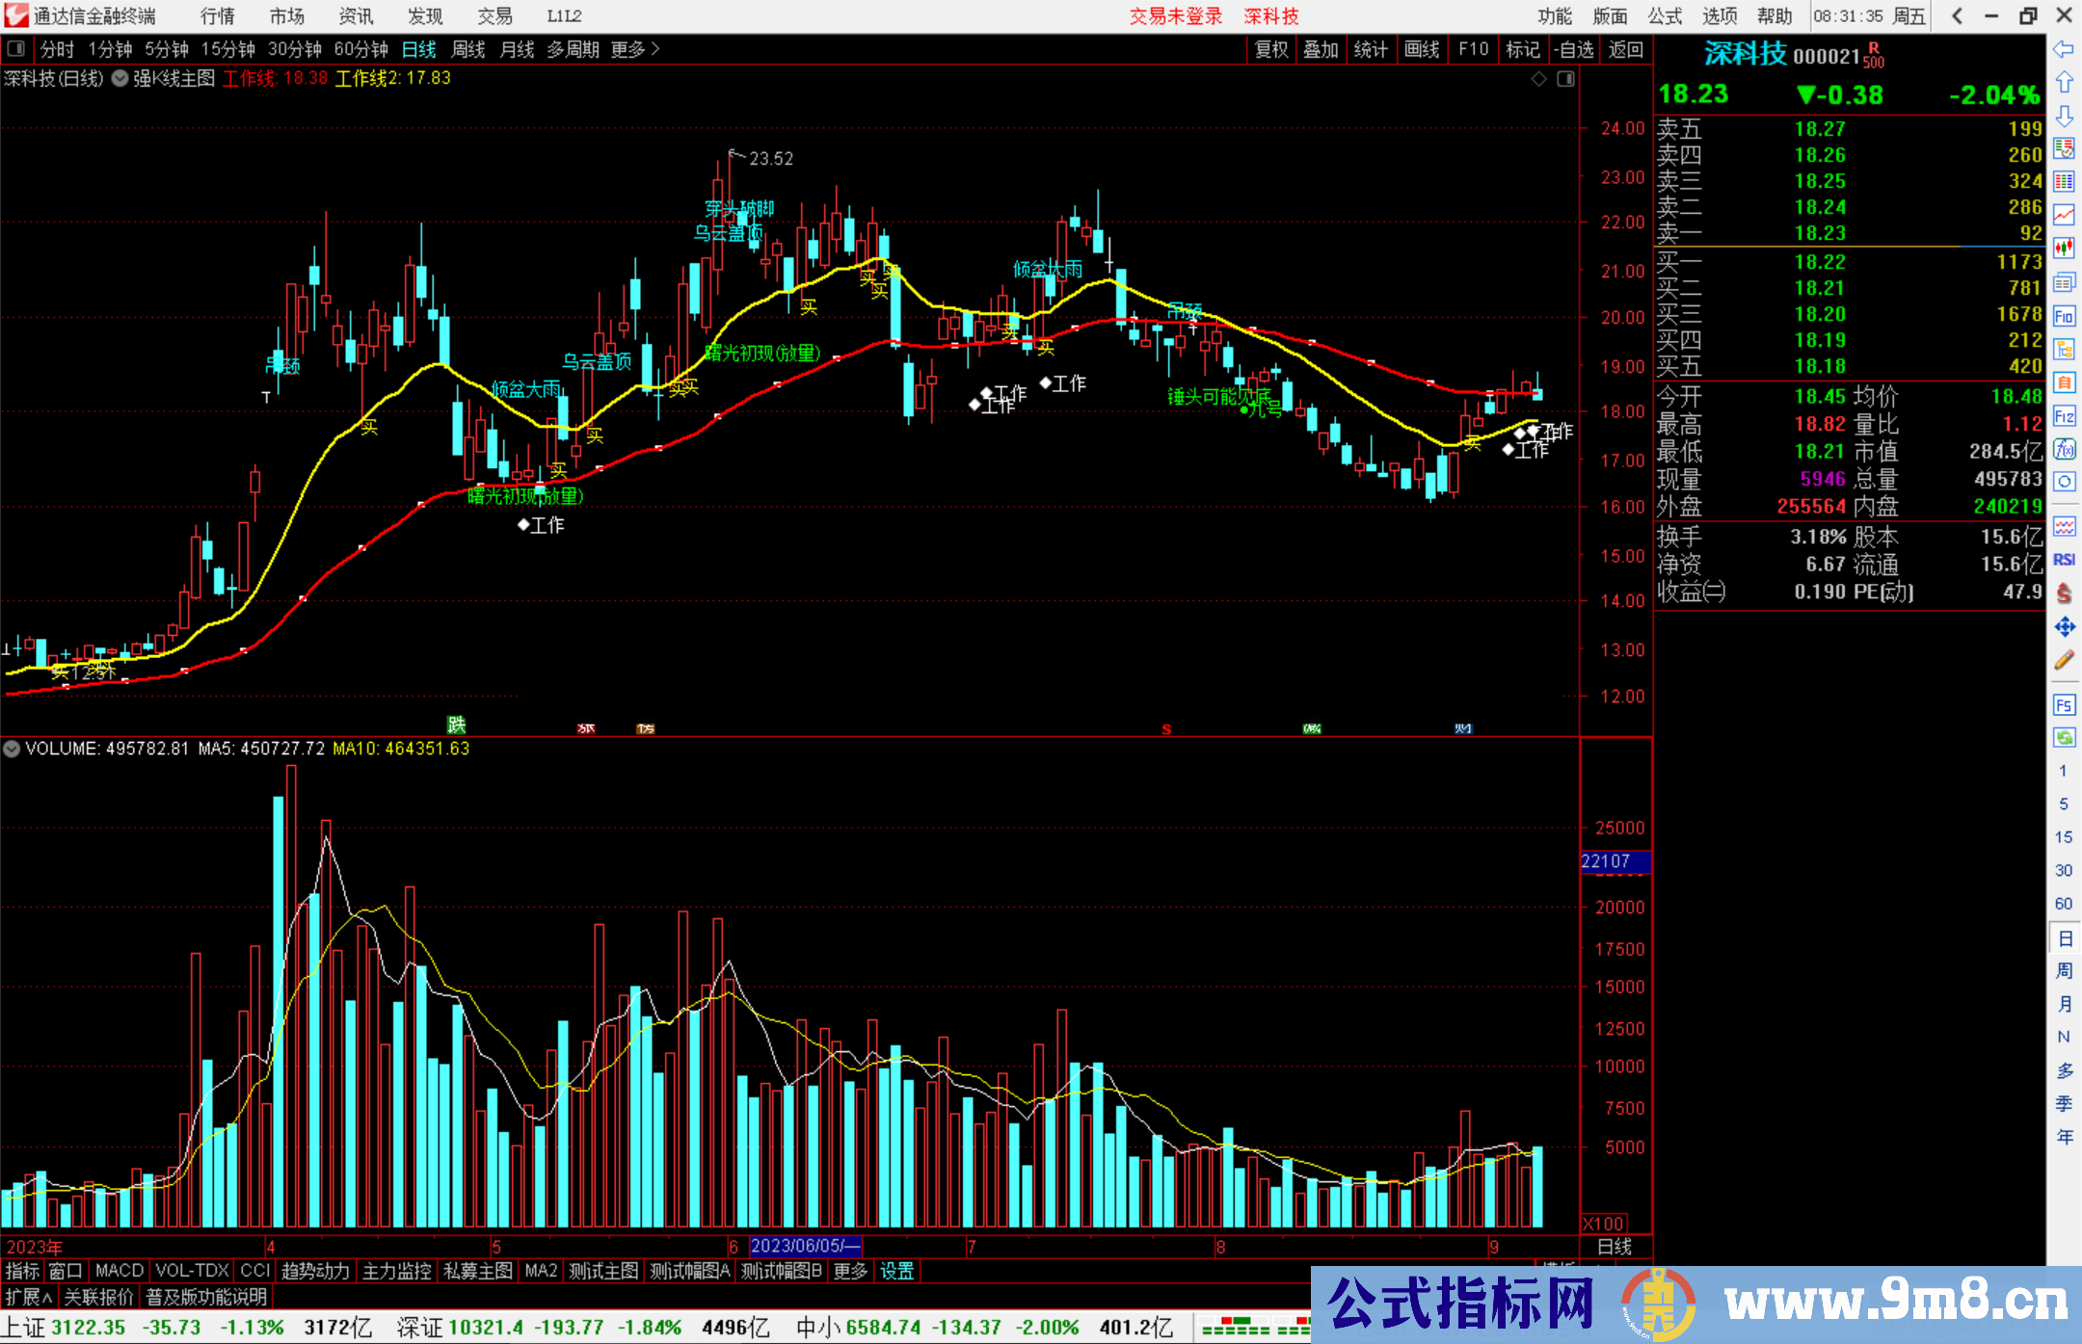Image resolution: width=2082 pixels, height=1344 pixels.
Task: Click the F12 icon in the sidebar
Action: pyautogui.click(x=2064, y=416)
